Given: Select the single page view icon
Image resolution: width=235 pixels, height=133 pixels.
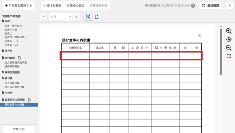Looking at the screenshot, I should (97, 17).
